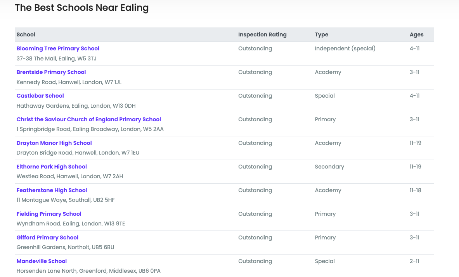
Task: Click the Castlebar School link
Action: pyautogui.click(x=40, y=96)
